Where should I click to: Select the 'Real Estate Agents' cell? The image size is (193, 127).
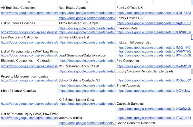(x=87, y=8)
